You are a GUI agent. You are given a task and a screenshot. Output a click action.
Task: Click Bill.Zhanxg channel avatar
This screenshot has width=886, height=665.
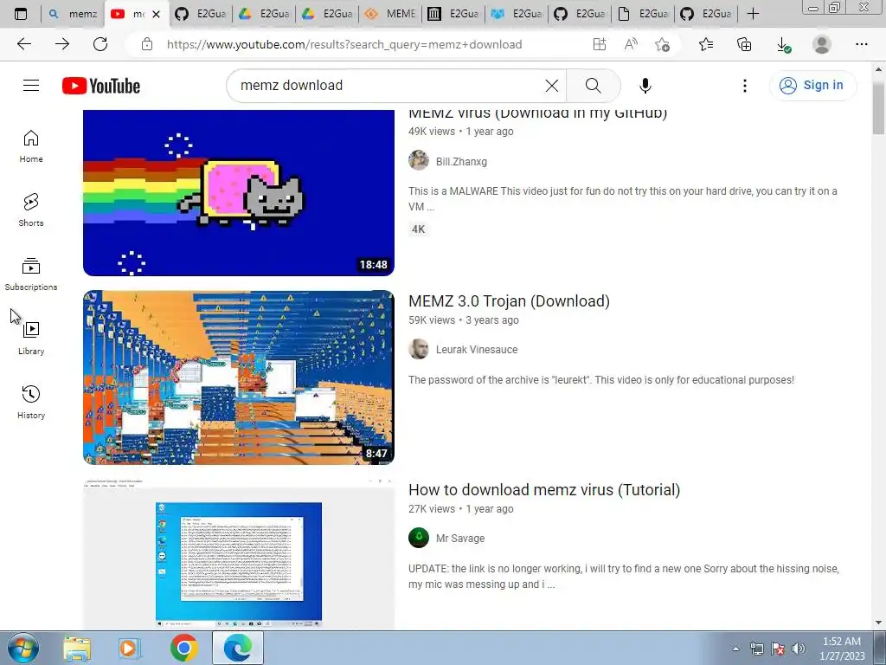(419, 160)
